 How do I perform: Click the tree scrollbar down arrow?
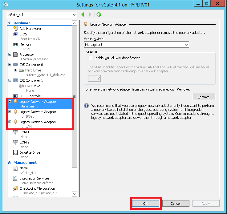(x=74, y=194)
